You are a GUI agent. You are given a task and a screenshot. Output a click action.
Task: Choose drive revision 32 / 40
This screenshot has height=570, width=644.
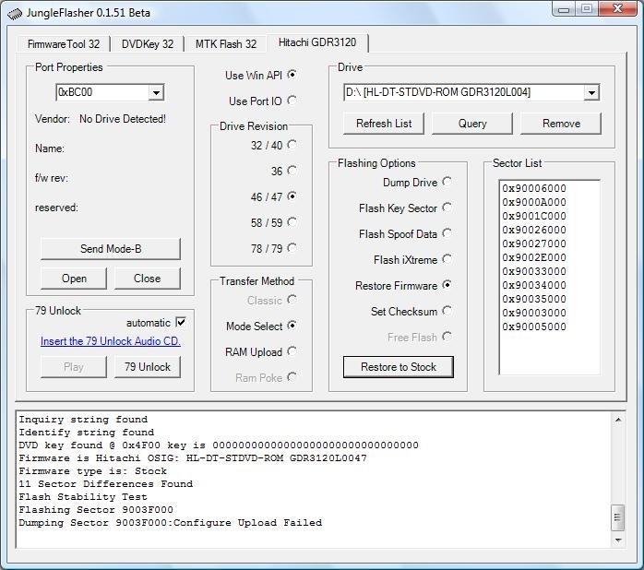tap(292, 145)
